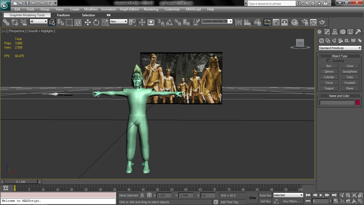Click Bind to Space Warp icon
Screen dimensions: 364x205
(x=23, y=22)
